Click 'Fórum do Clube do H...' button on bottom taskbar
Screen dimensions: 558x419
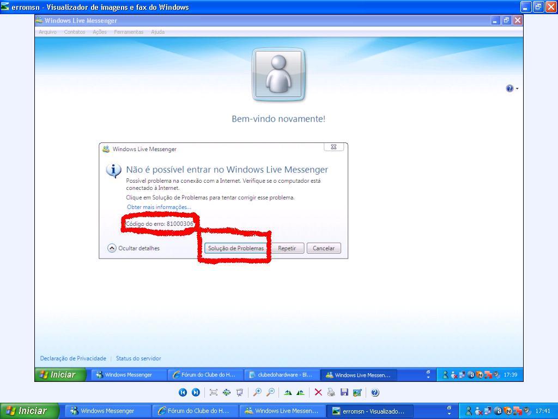tap(196, 411)
